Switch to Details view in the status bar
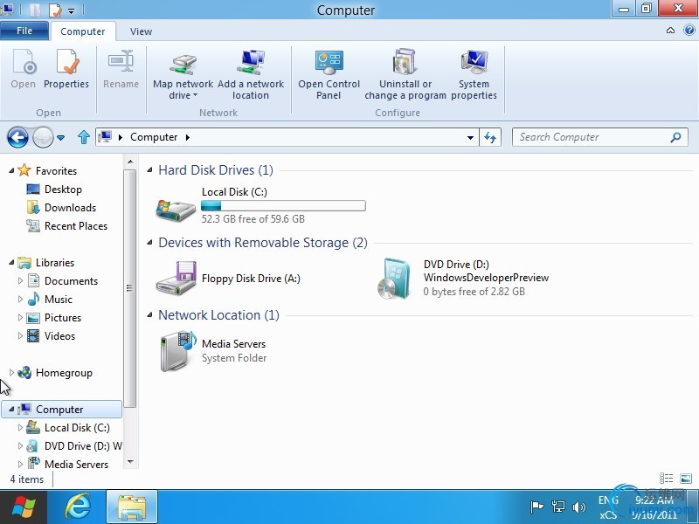 666,479
